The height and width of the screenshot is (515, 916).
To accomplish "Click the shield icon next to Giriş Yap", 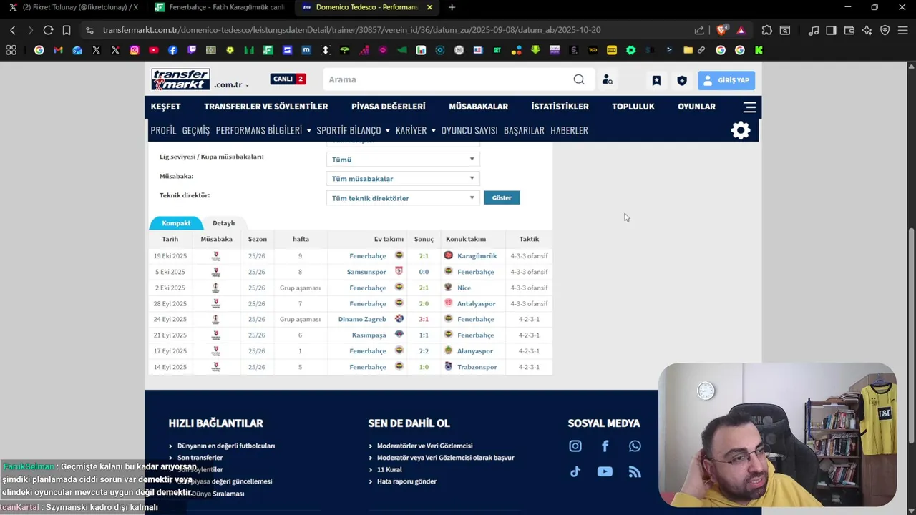I will 682,80.
